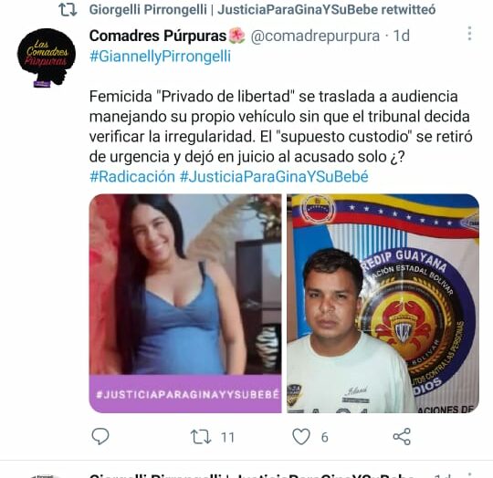Image resolution: width=493 pixels, height=478 pixels.
Task: Open Comadres Púrpuras display name
Action: [158, 36]
